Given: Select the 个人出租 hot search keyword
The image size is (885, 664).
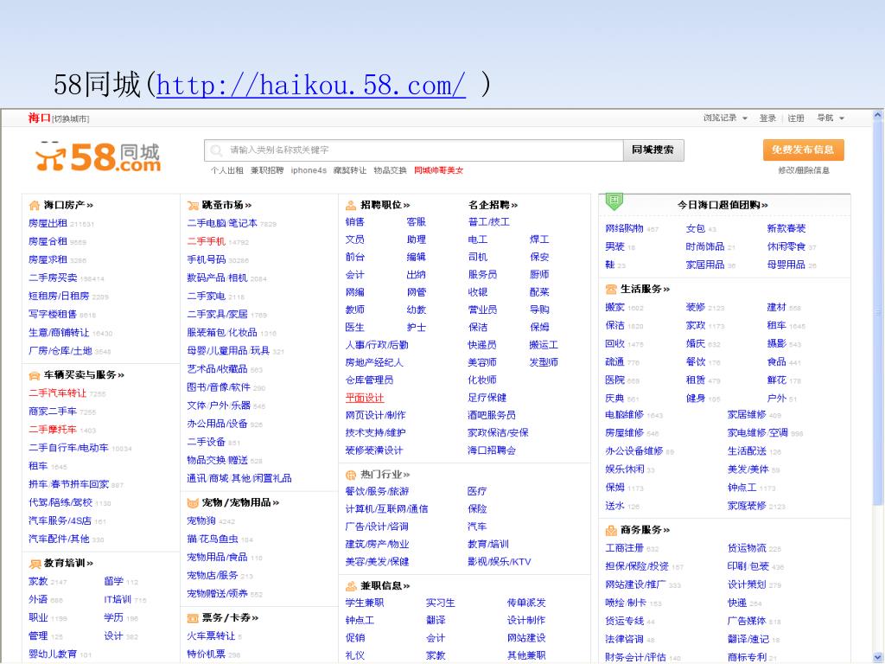Looking at the screenshot, I should pos(227,170).
